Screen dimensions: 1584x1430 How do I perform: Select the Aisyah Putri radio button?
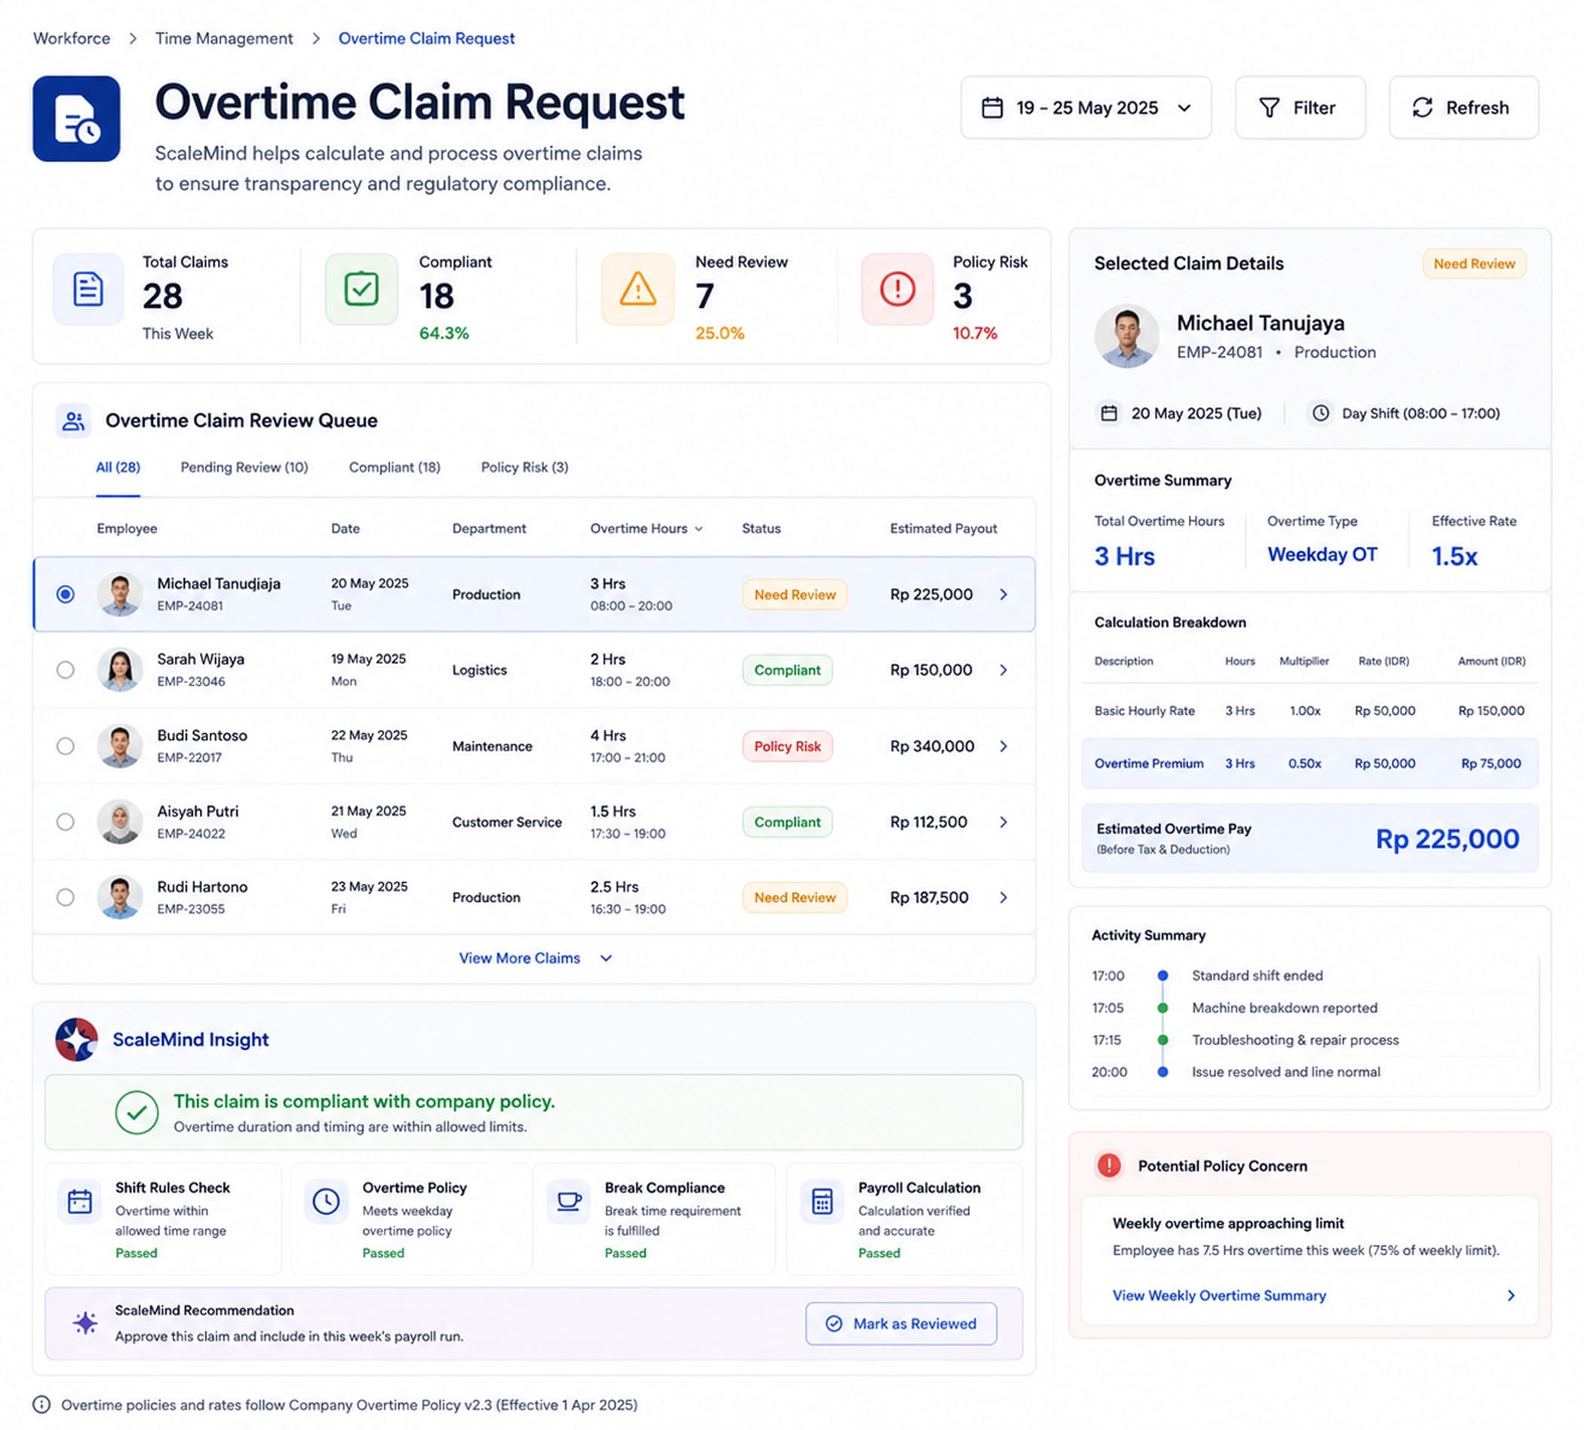pos(66,821)
